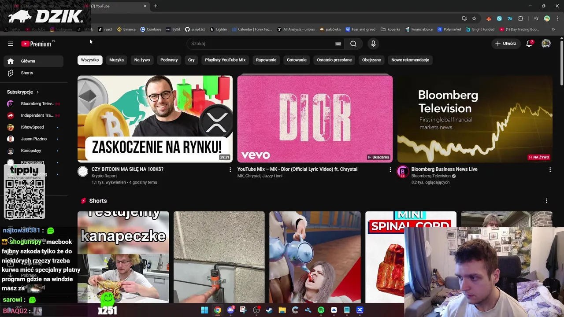The height and width of the screenshot is (317, 564).
Task: Open Jason Pizzino subscription in sidebar
Action: [x=33, y=139]
